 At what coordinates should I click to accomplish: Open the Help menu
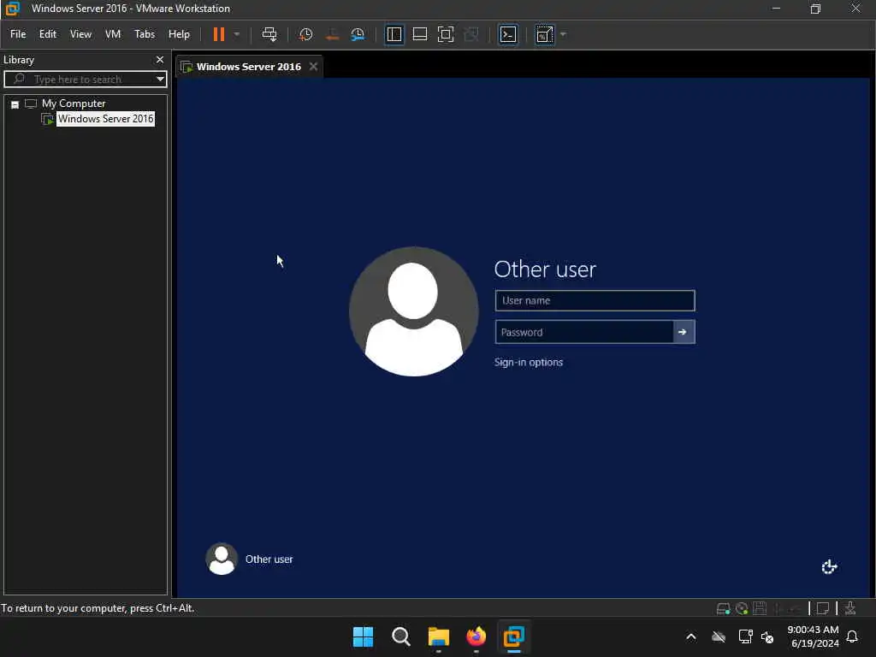(179, 34)
